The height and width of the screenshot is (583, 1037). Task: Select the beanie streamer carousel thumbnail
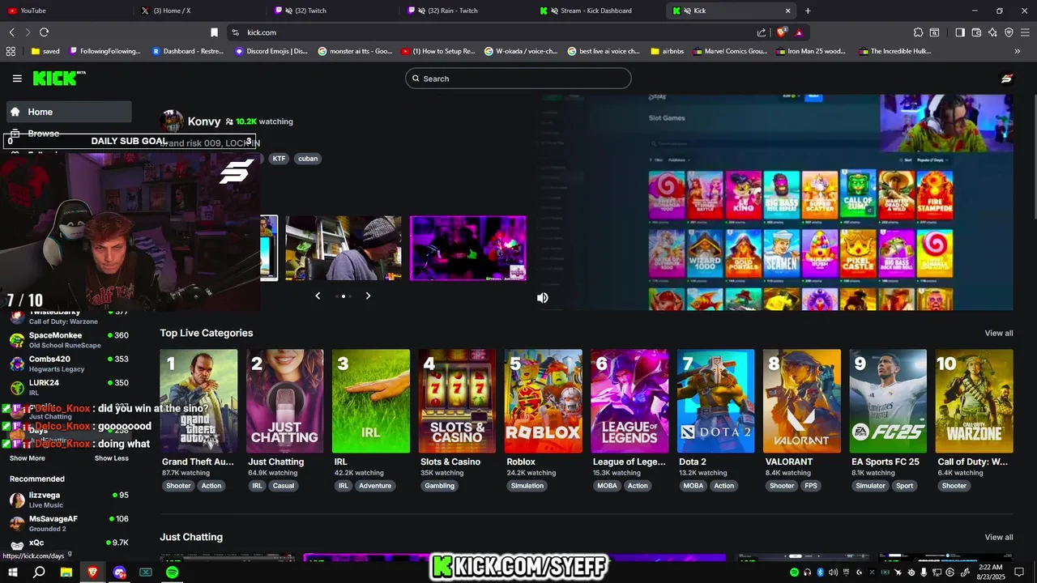pos(344,248)
